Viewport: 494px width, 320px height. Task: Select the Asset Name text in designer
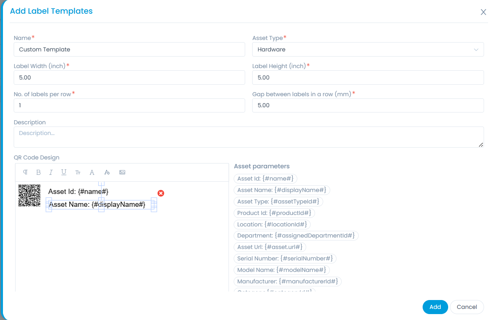click(x=97, y=205)
